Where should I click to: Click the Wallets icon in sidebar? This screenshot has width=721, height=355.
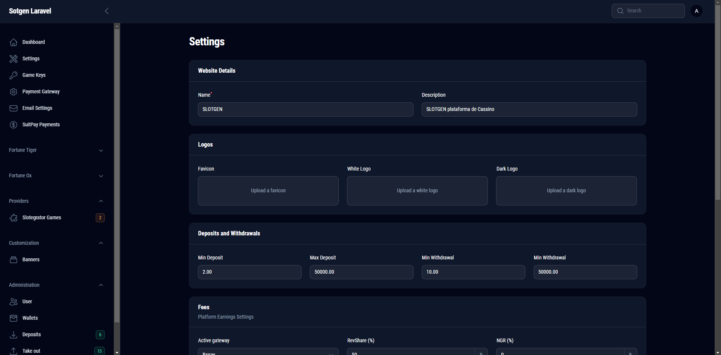pyautogui.click(x=14, y=318)
